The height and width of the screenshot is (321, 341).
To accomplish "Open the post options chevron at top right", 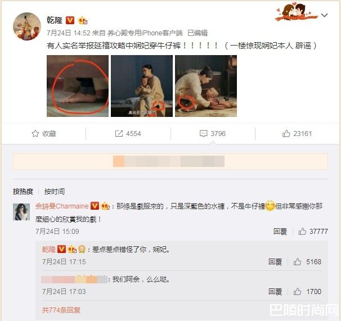I will [x=325, y=15].
